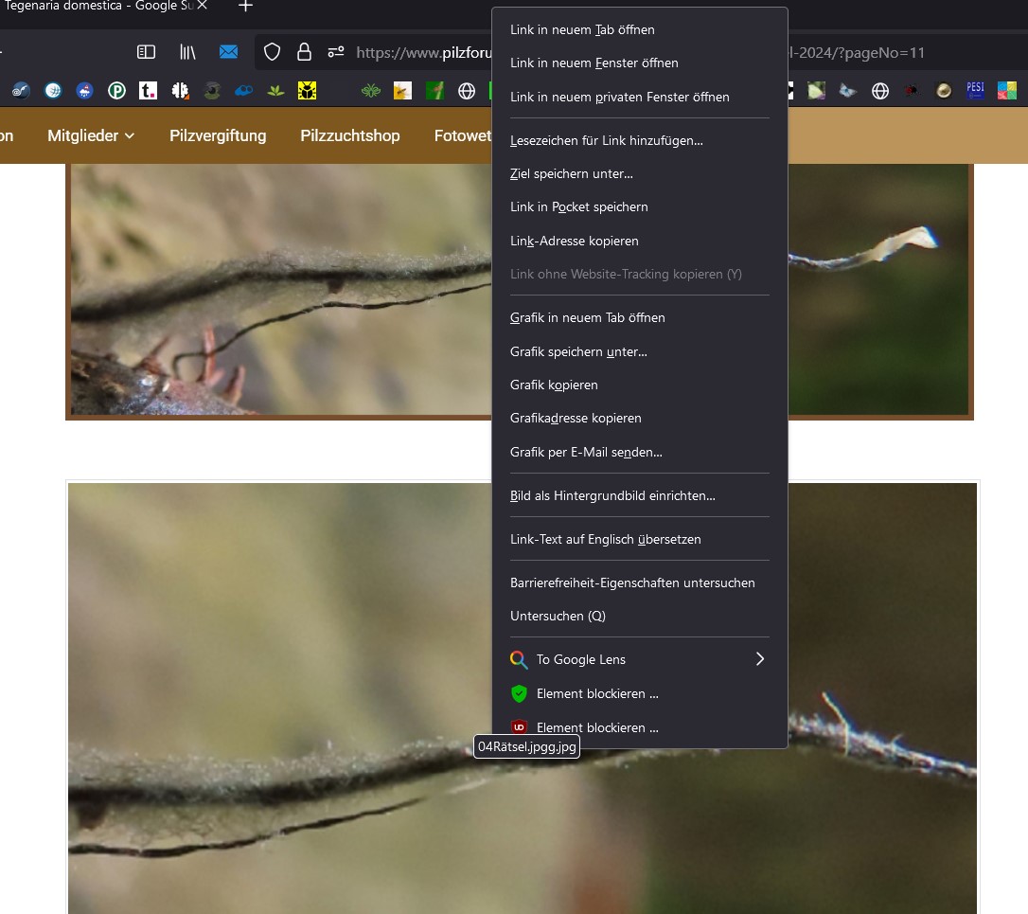Click the PESI bookmark icon

pyautogui.click(x=975, y=91)
